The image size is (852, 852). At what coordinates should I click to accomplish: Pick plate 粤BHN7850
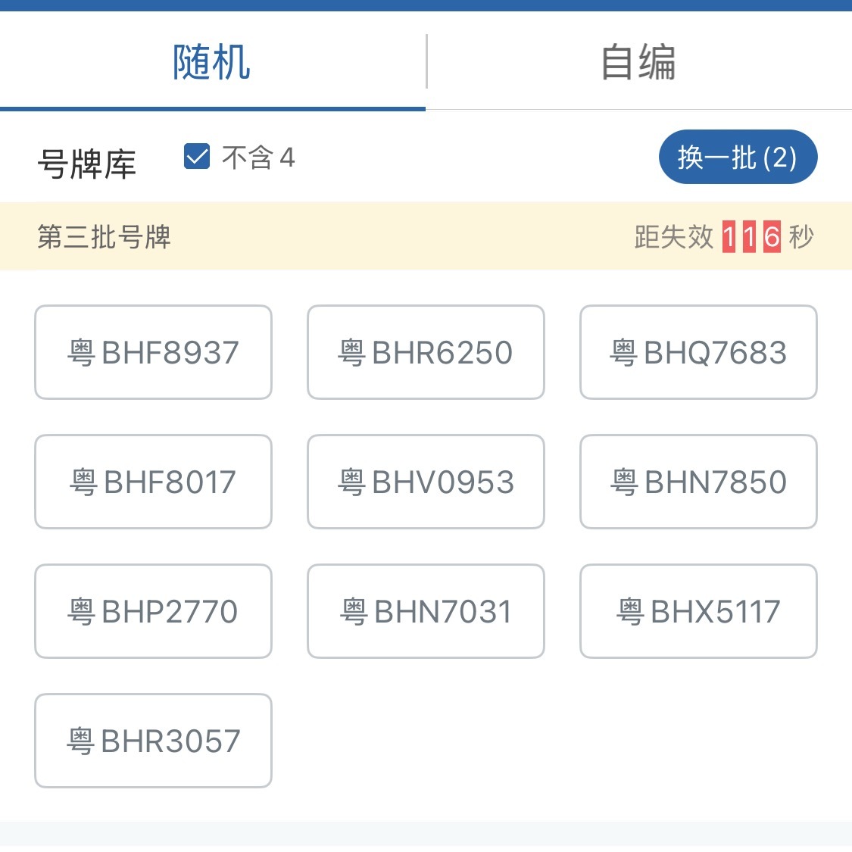pyautogui.click(x=699, y=482)
